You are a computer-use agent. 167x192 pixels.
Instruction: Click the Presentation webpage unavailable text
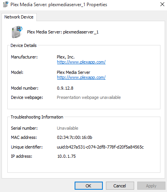(89, 97)
